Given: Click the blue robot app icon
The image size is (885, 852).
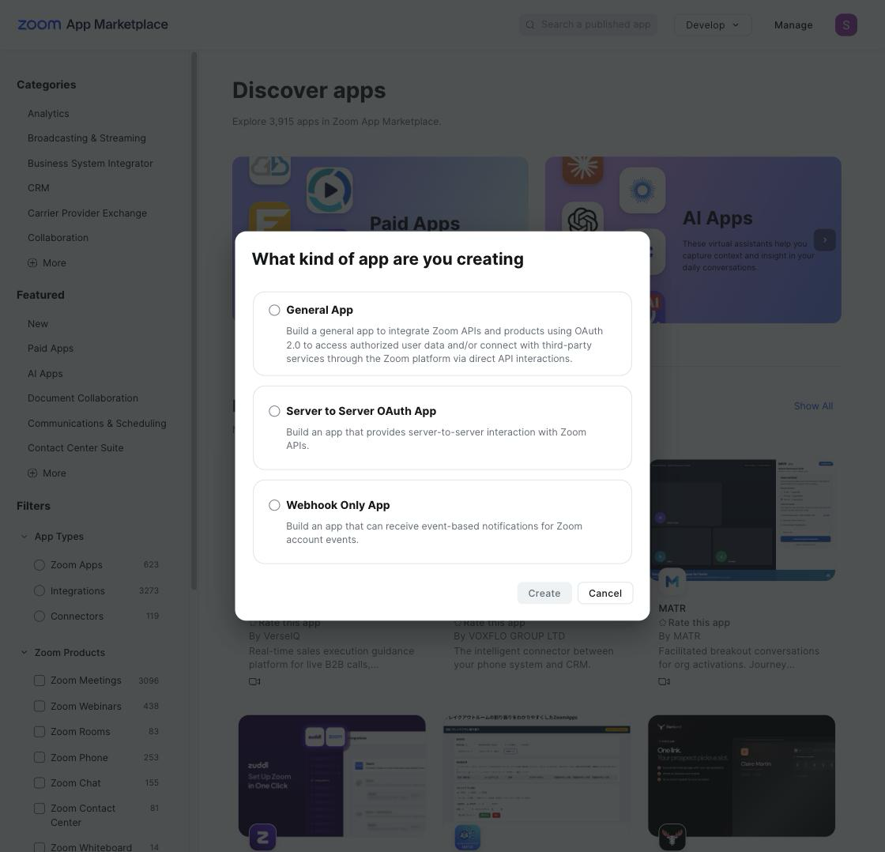Looking at the screenshot, I should [x=467, y=837].
